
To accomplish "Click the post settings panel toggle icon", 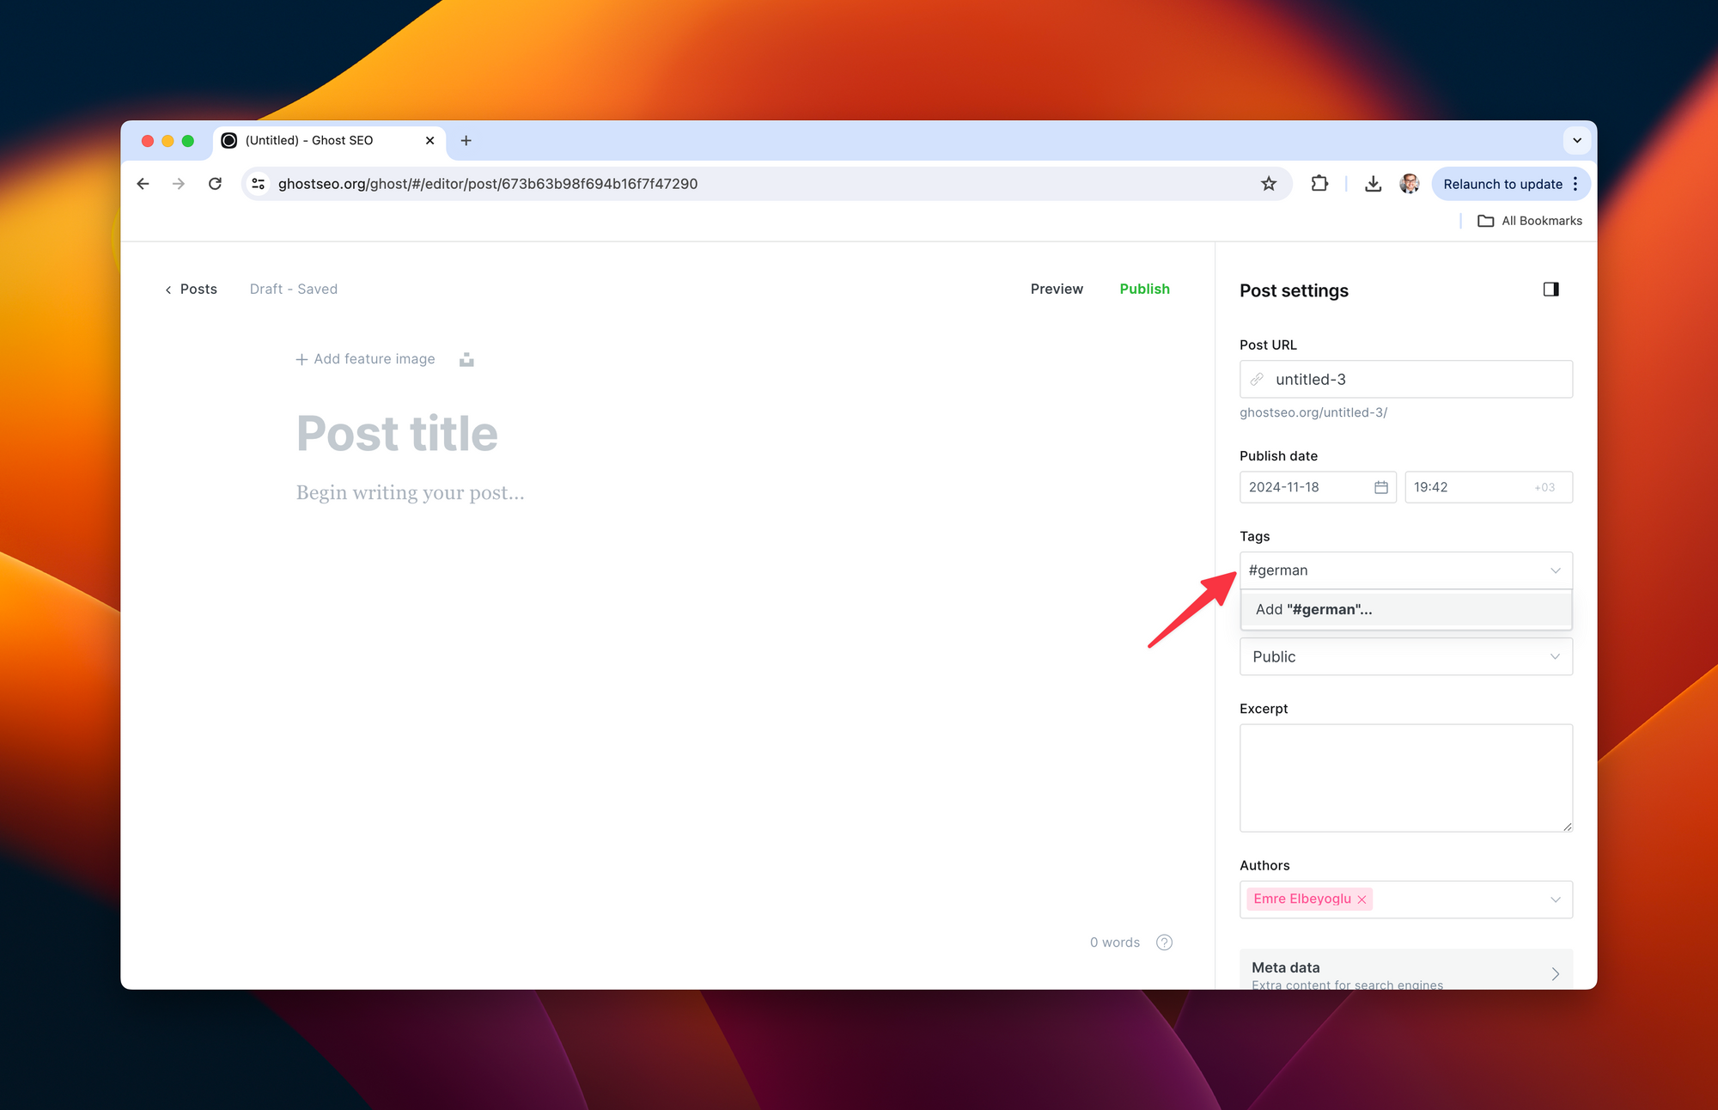I will tap(1551, 290).
